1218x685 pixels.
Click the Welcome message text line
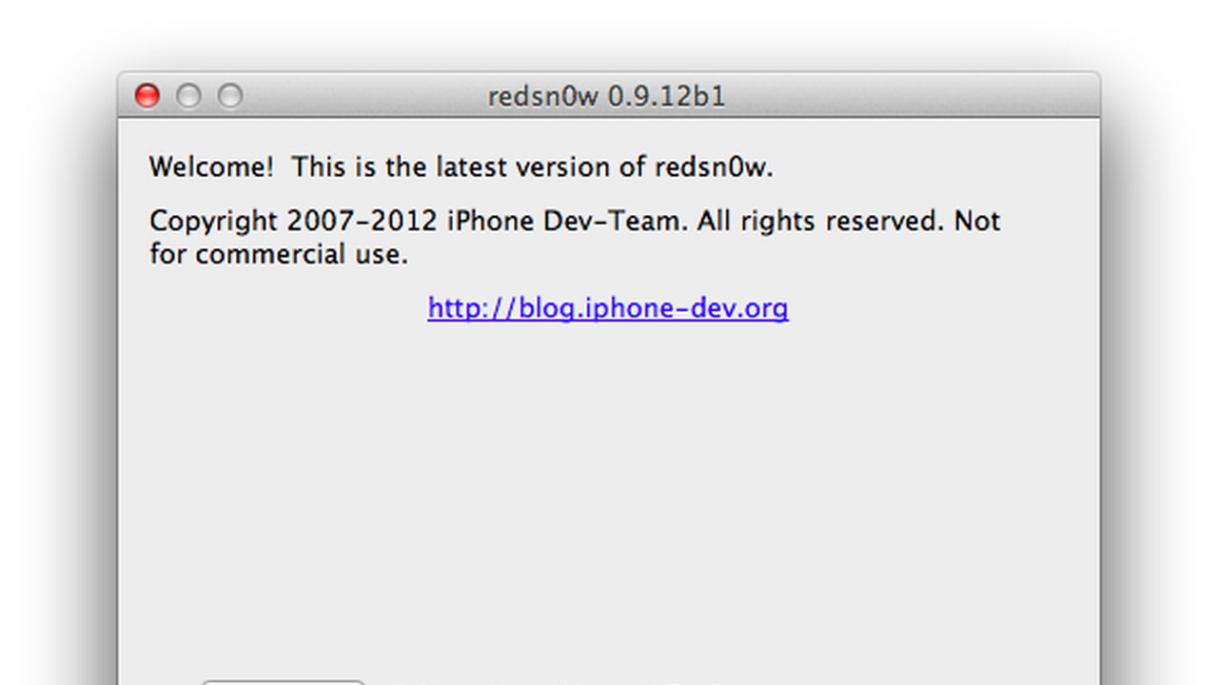462,167
